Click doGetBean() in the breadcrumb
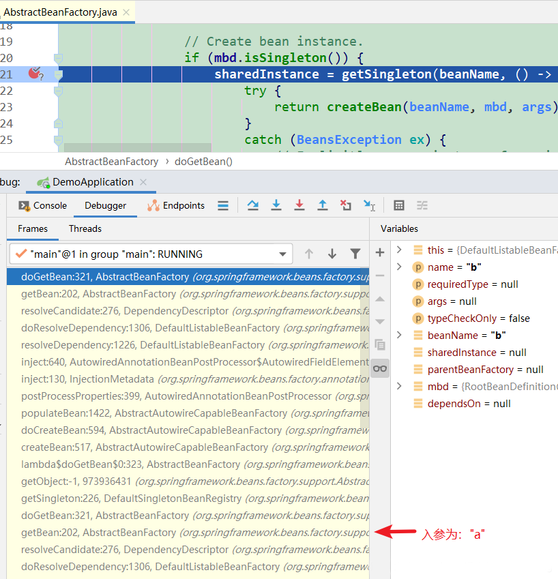Image resolution: width=558 pixels, height=579 pixels. pos(203,162)
